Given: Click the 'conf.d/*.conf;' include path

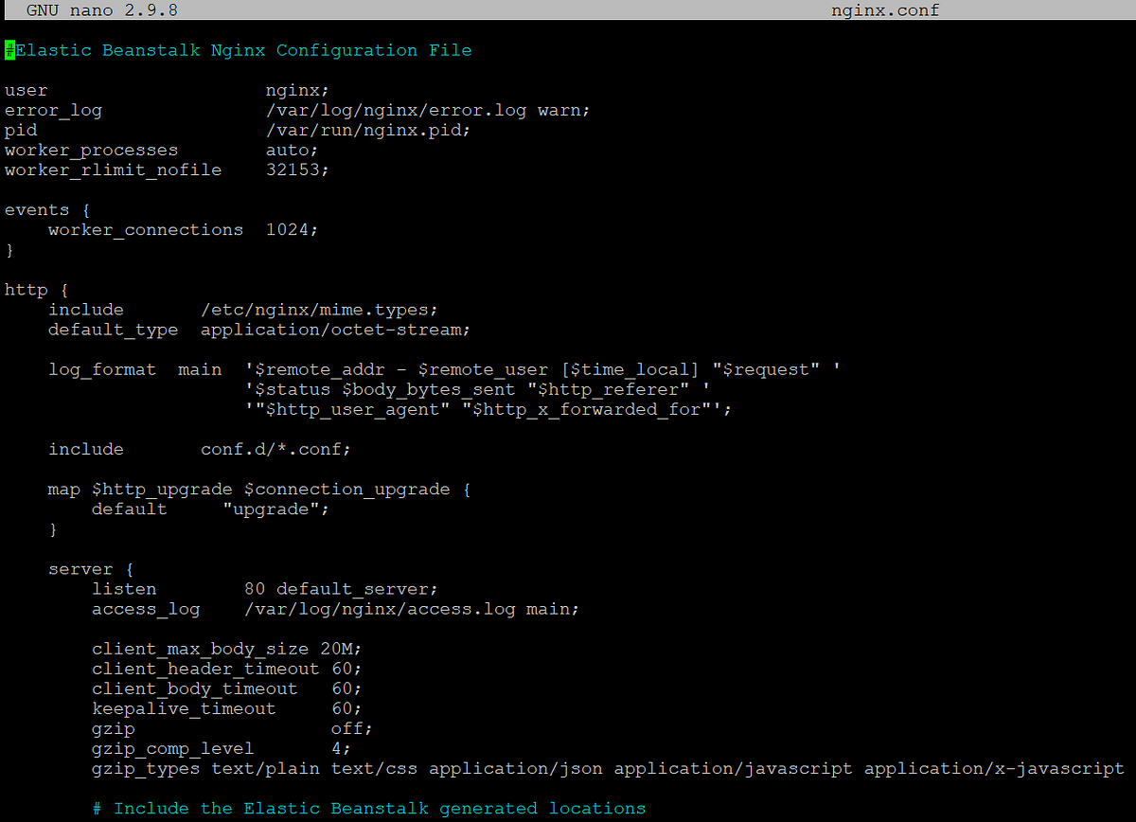Looking at the screenshot, I should point(275,449).
